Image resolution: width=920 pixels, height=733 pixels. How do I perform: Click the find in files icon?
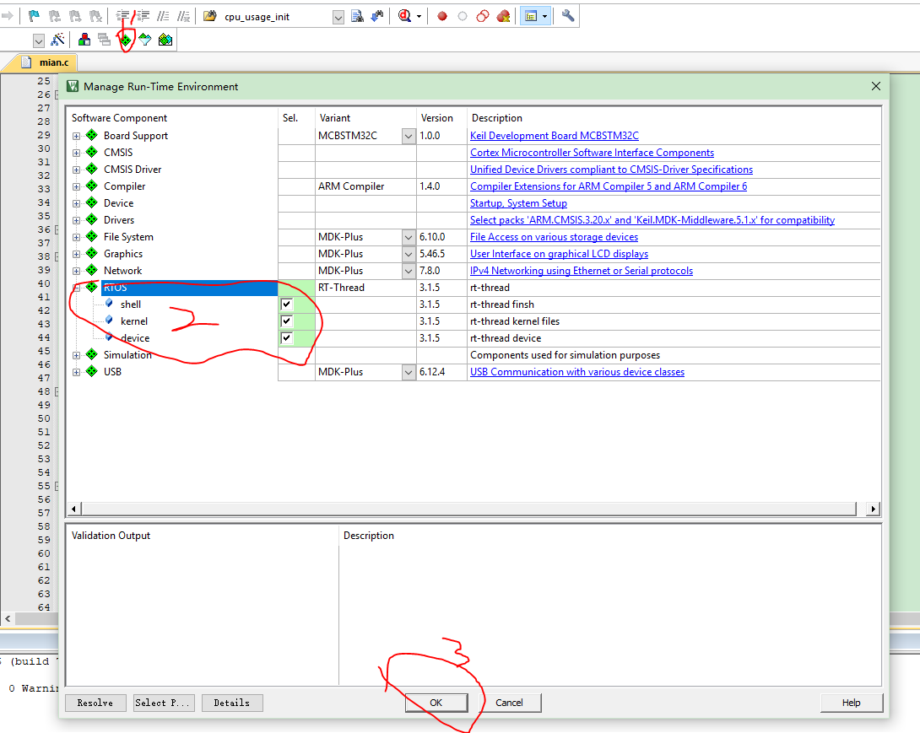click(x=209, y=16)
